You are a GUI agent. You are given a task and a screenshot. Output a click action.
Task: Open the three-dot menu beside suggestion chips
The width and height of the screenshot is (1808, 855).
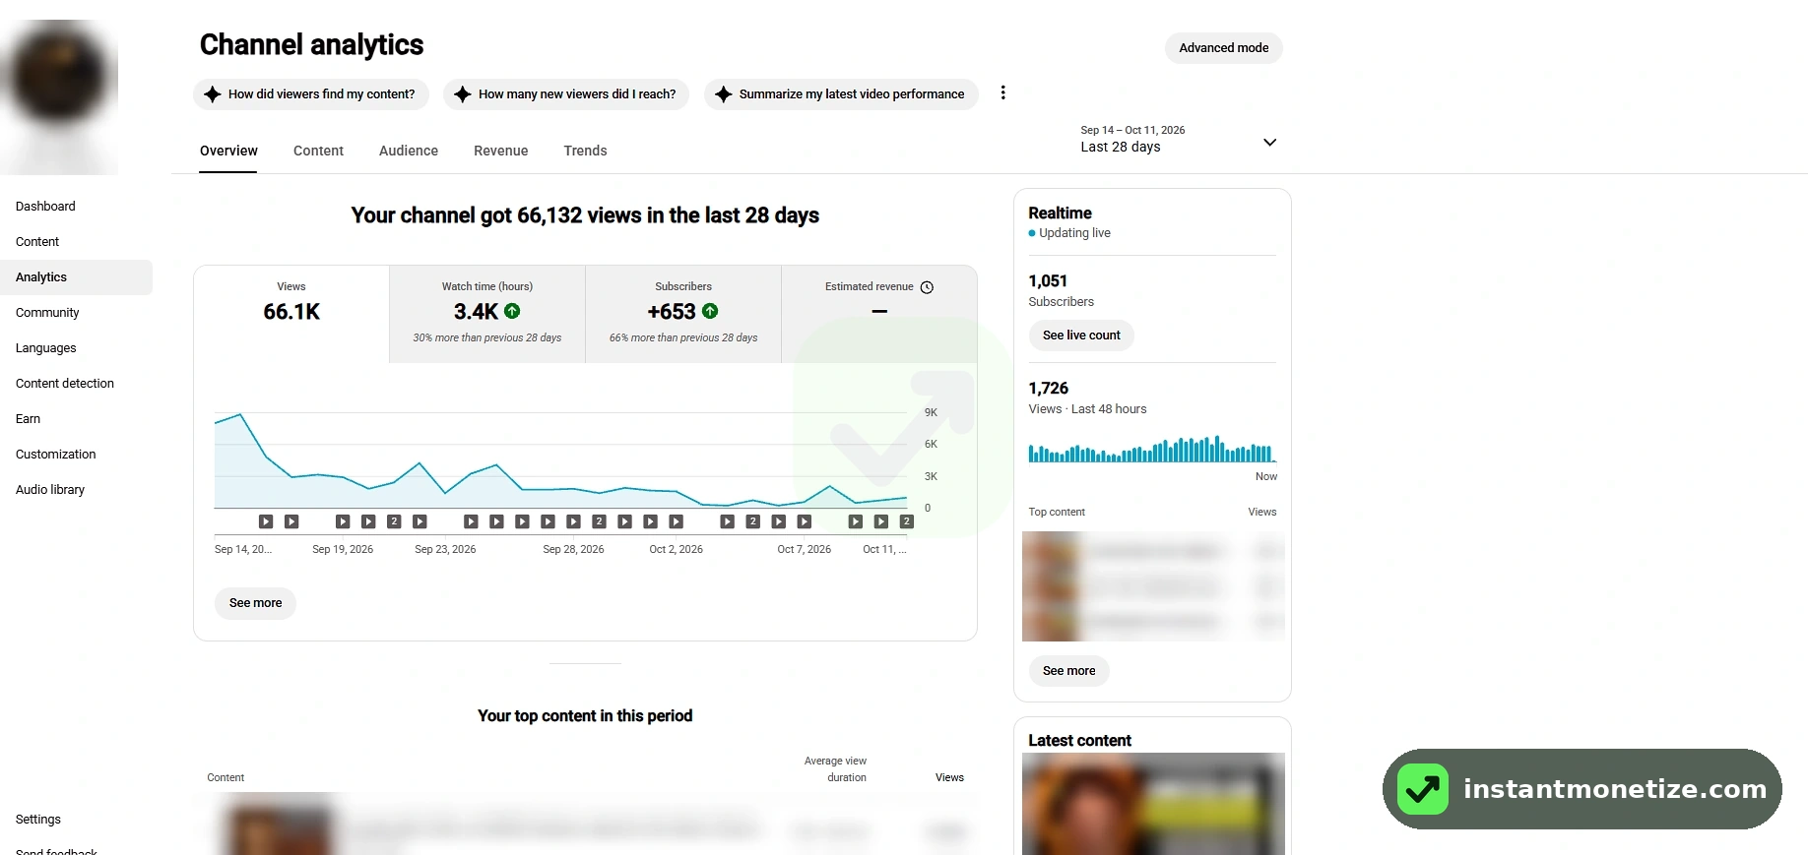[x=1002, y=92]
